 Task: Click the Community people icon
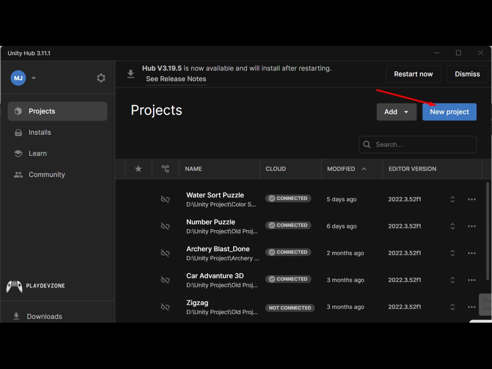tap(18, 174)
